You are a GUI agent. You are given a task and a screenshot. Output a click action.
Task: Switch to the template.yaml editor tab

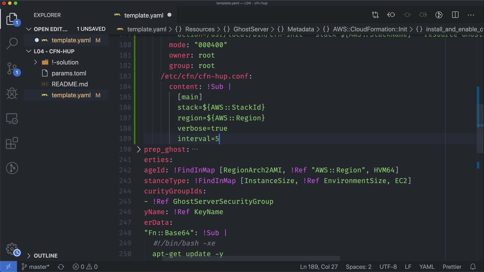pos(144,15)
